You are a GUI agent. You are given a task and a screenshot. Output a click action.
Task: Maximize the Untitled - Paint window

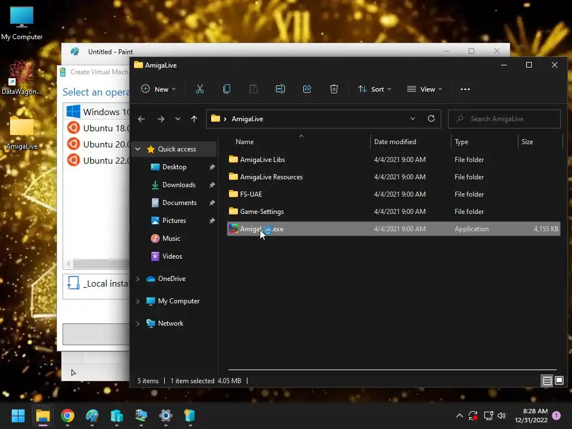(471, 51)
